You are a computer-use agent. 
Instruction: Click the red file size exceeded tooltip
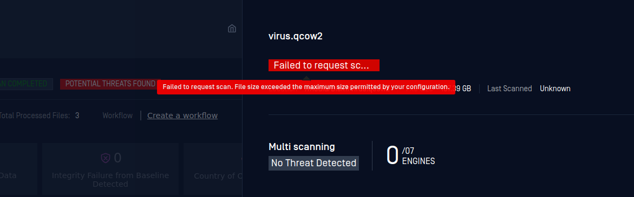click(306, 87)
